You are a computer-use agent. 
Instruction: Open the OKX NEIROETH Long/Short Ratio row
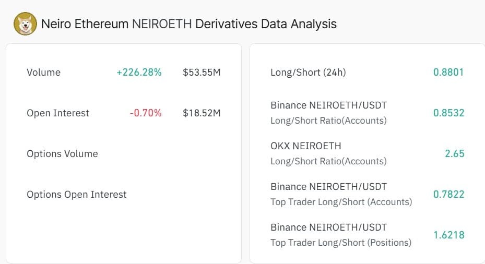click(x=328, y=153)
